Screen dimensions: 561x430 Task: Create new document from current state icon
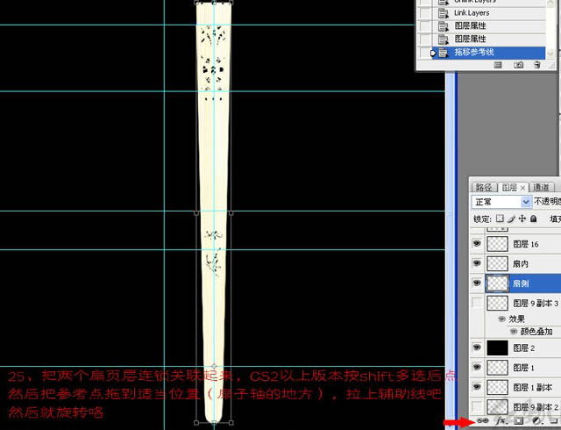coord(498,65)
